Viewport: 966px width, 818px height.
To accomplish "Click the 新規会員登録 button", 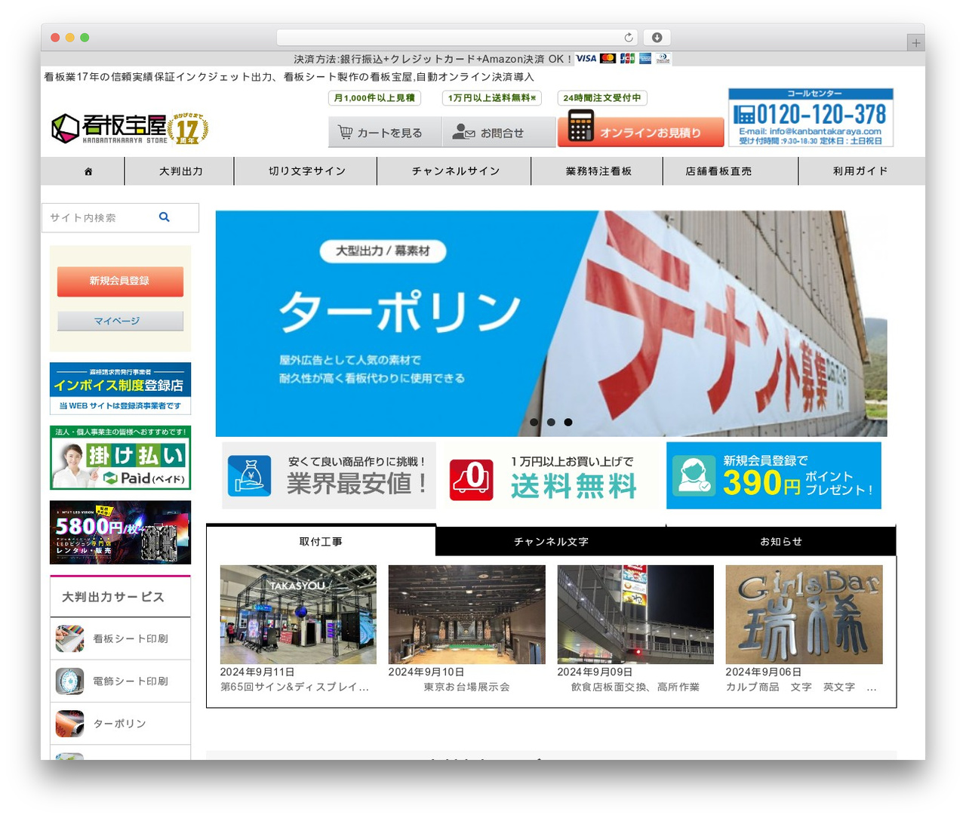I will [x=120, y=281].
